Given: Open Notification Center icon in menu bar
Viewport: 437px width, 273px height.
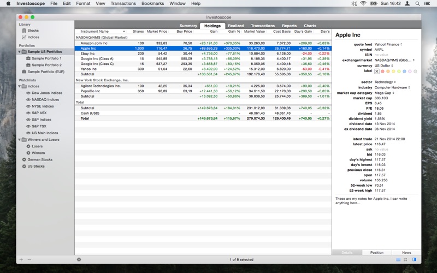Looking at the screenshot, I should click(x=427, y=4).
